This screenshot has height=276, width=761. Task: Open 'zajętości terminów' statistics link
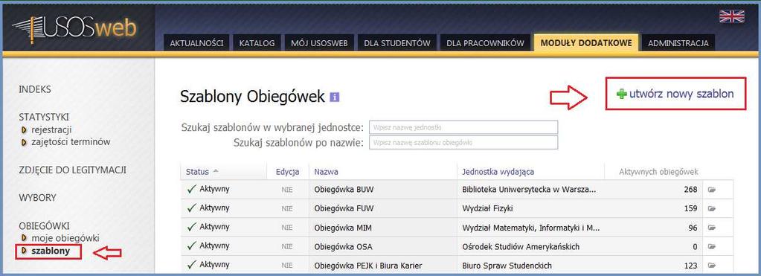(71, 142)
